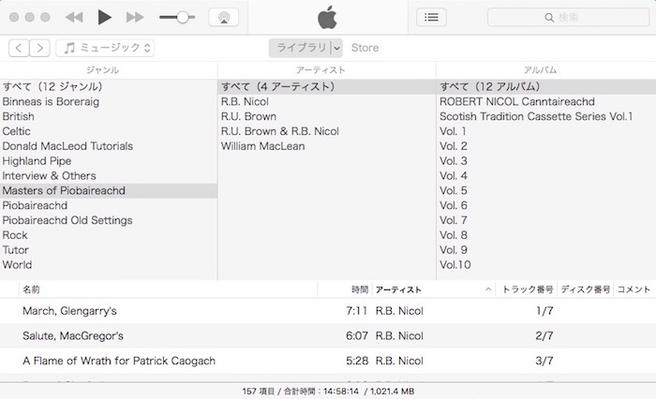Image resolution: width=656 pixels, height=399 pixels.
Task: Click the 名前 column header
Action: (x=32, y=290)
